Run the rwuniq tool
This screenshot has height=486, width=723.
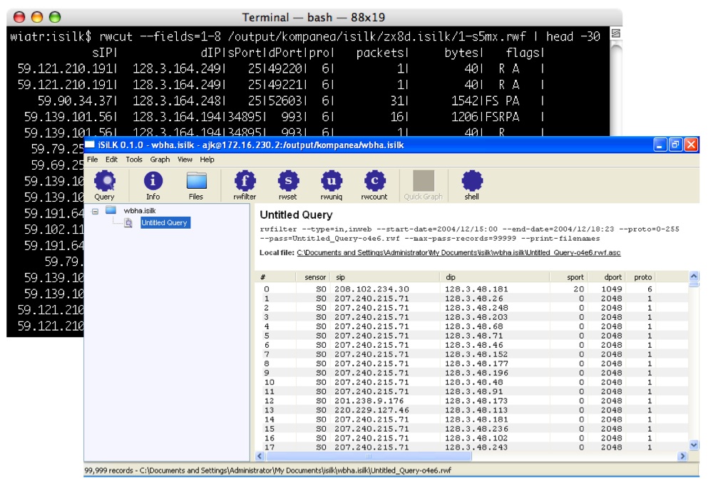[x=332, y=182]
